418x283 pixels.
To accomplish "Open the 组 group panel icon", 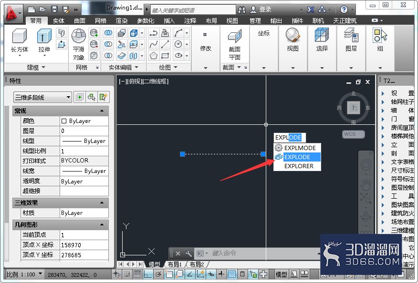I will [380, 40].
